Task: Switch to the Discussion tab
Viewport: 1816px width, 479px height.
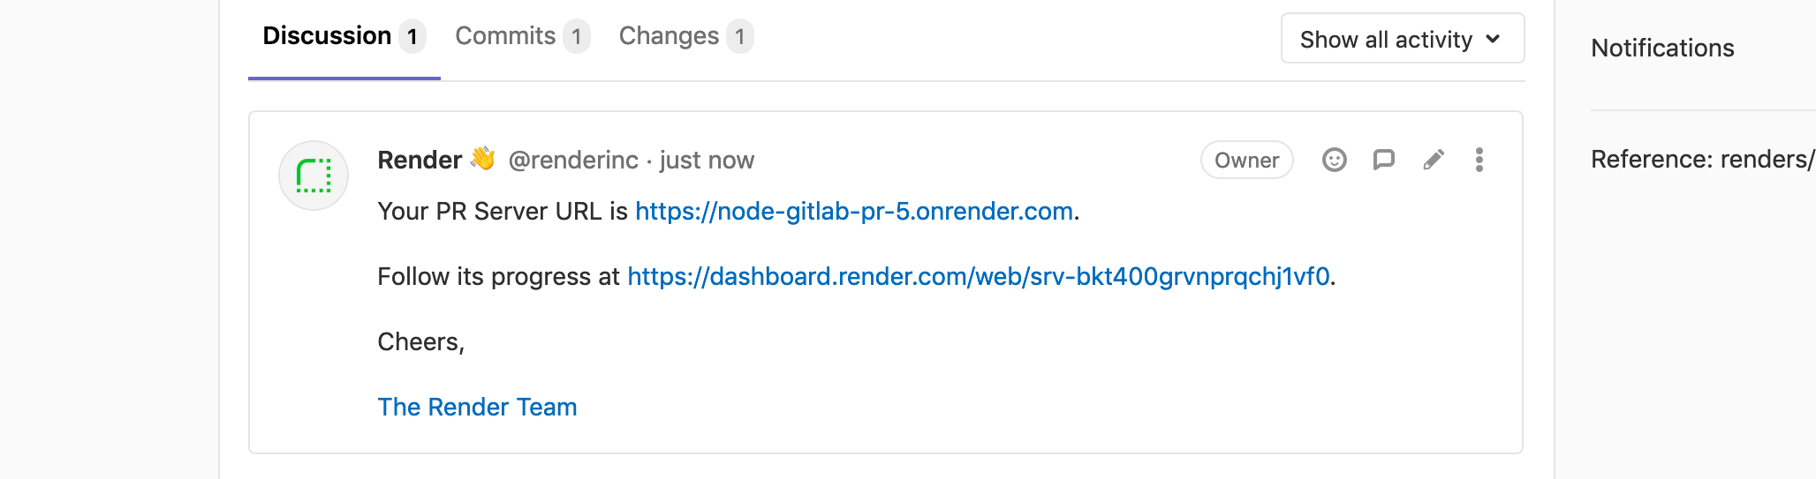Action: (x=328, y=36)
